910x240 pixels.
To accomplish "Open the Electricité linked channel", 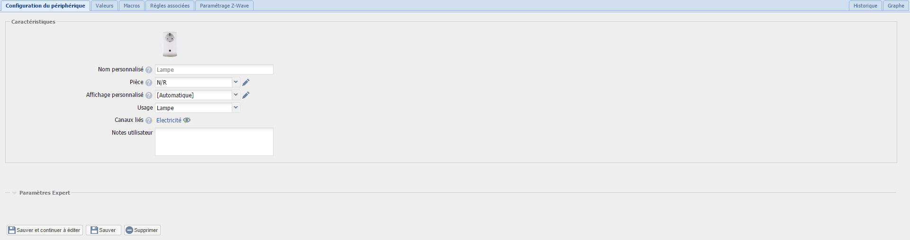I will click(169, 120).
